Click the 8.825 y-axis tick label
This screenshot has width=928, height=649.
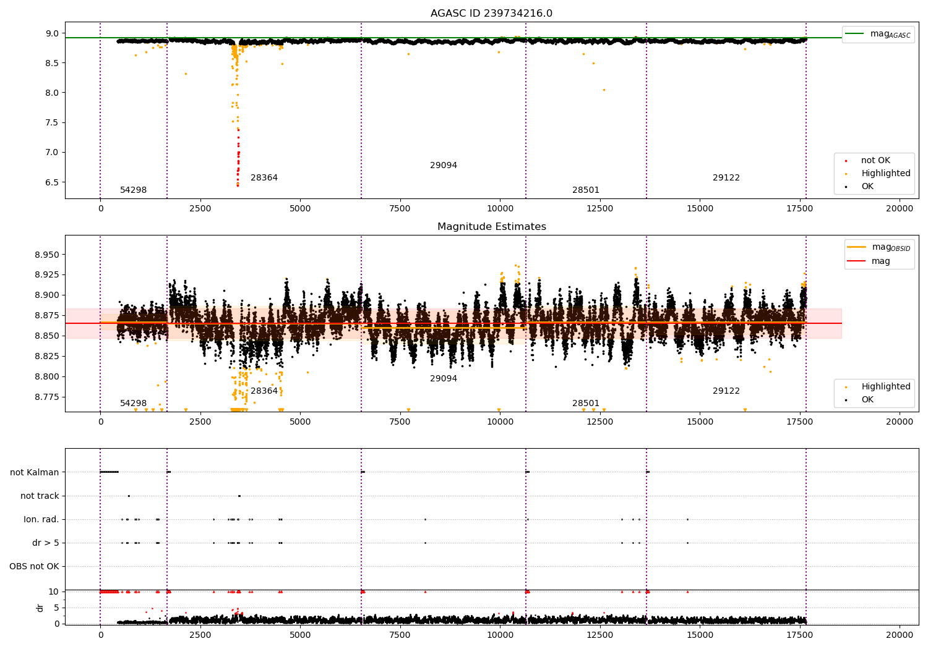pyautogui.click(x=48, y=357)
